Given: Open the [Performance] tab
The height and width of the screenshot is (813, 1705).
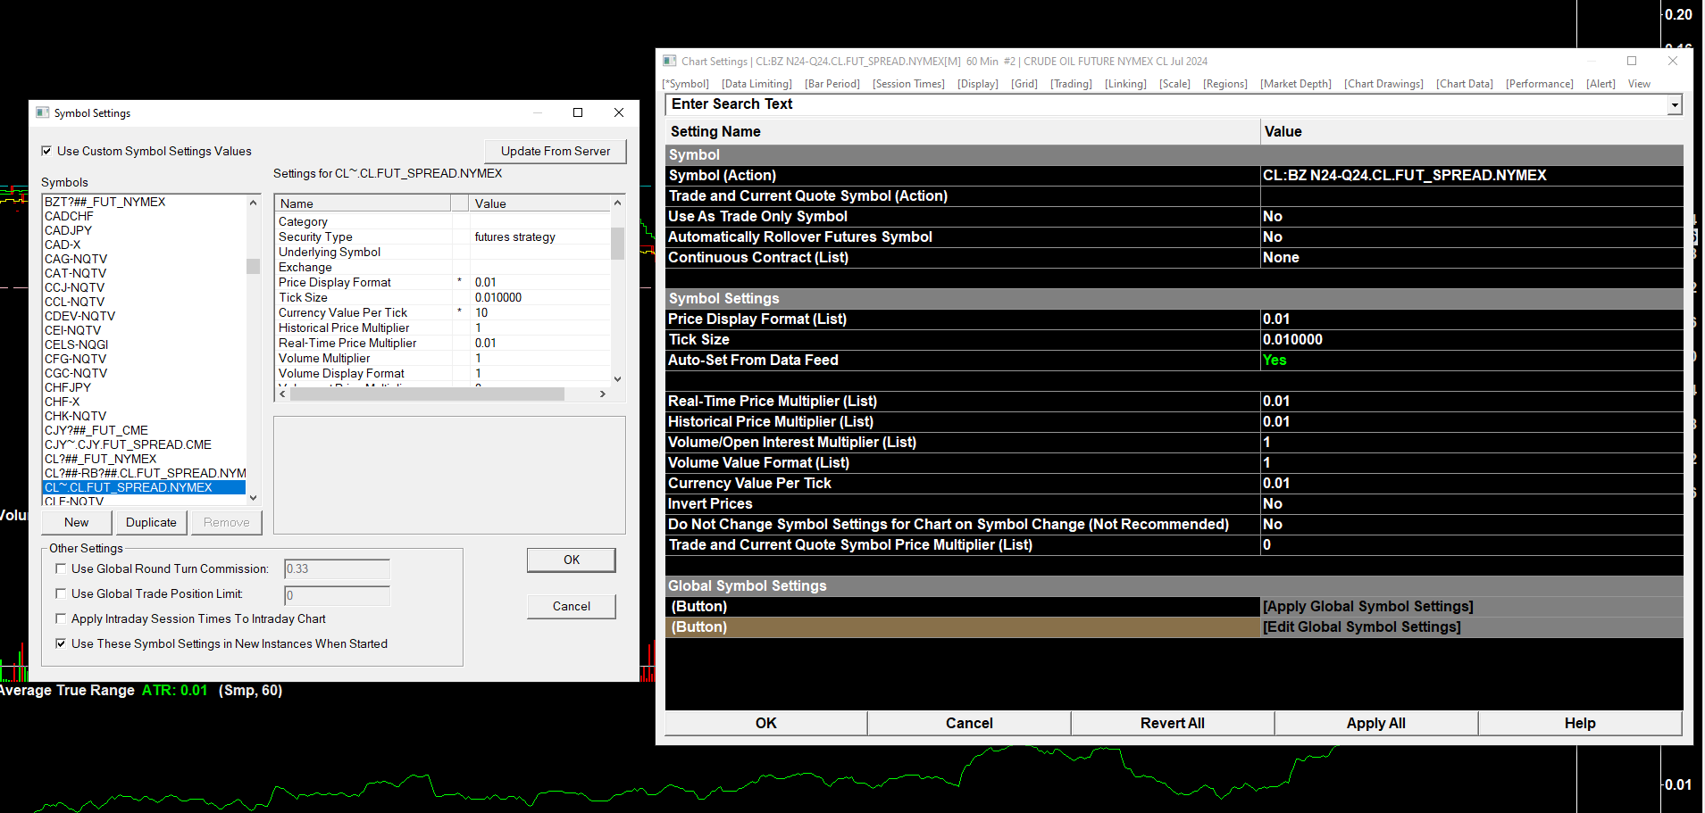Looking at the screenshot, I should [x=1540, y=84].
